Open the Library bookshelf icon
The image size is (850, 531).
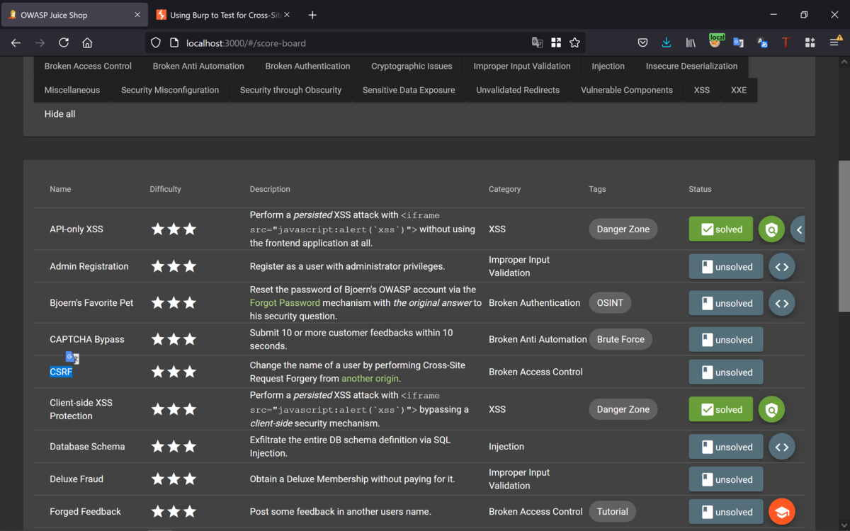point(691,42)
